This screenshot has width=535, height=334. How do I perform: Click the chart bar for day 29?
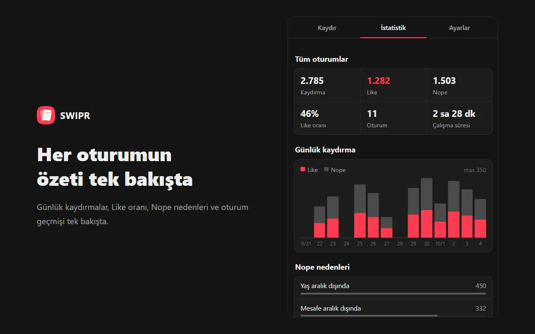[x=413, y=213]
